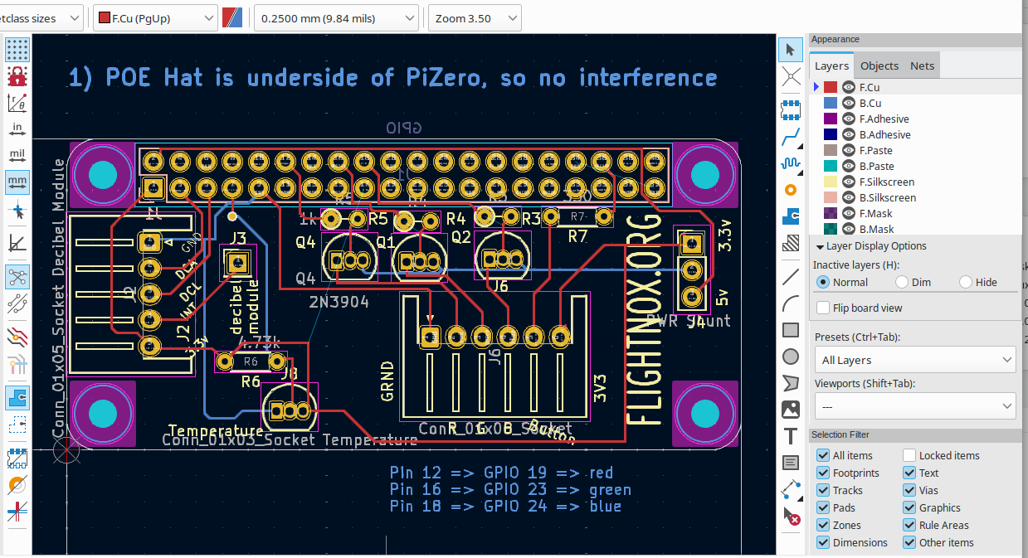Open the Zoom 3.50 dropdown
The image size is (1028, 558).
tap(475, 17)
